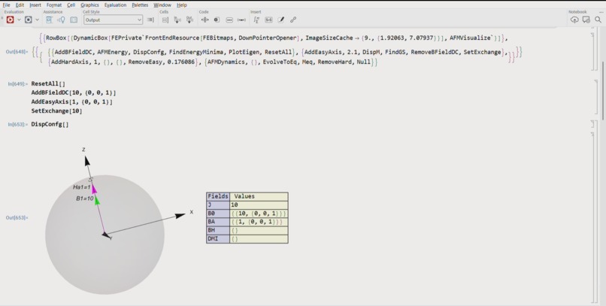Click the math typesetting Insert icon
The height and width of the screenshot is (306, 606).
256,20
